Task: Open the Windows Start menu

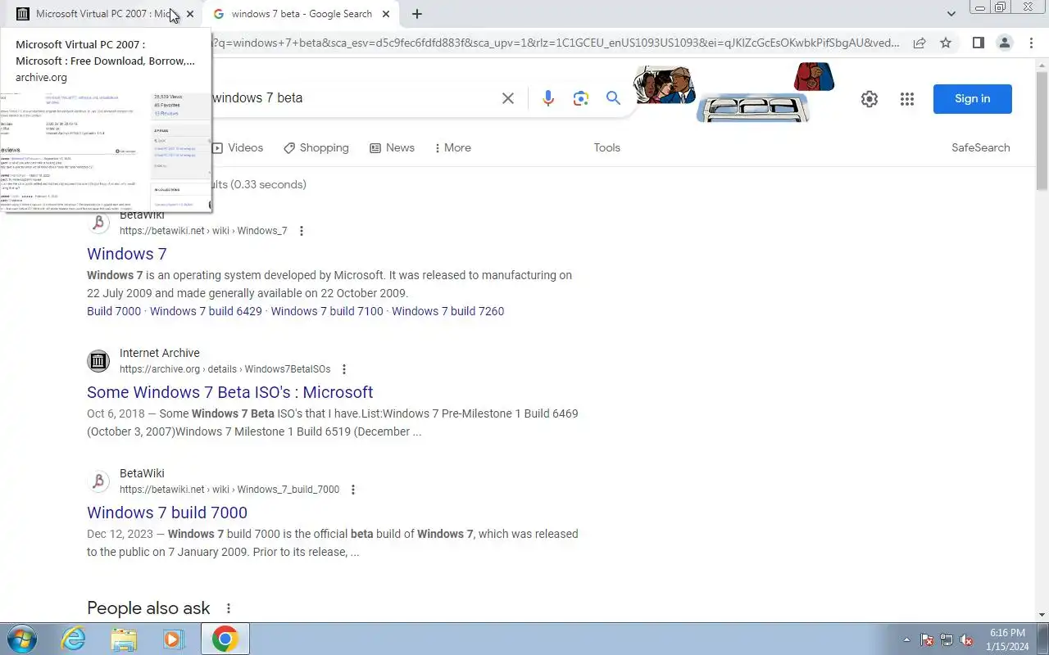Action: (21, 639)
